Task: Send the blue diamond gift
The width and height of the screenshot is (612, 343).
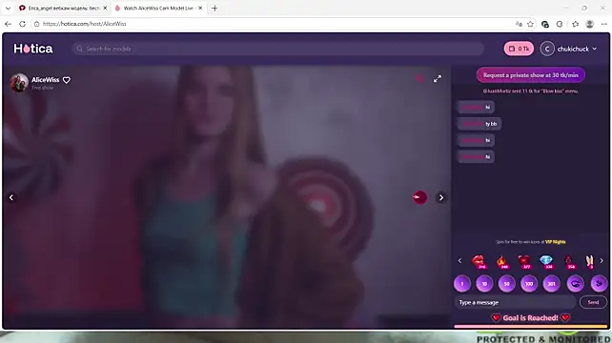Action: coord(546,261)
